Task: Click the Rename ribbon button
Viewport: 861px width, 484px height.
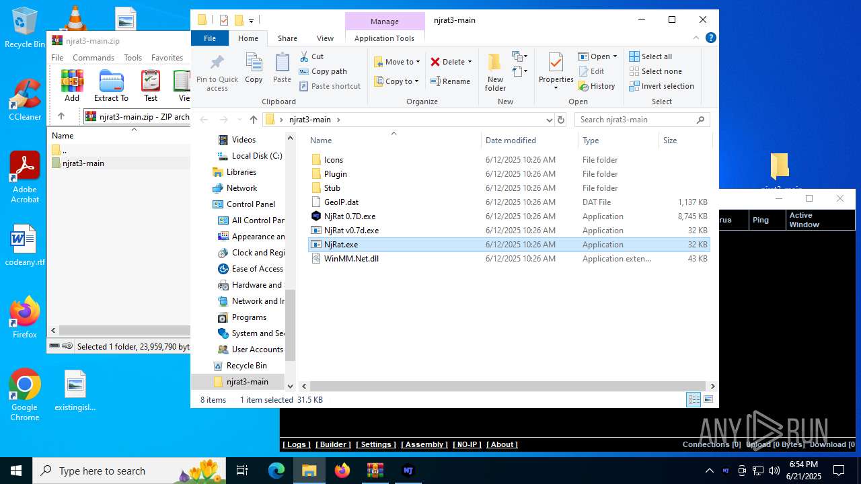Action: click(x=450, y=81)
